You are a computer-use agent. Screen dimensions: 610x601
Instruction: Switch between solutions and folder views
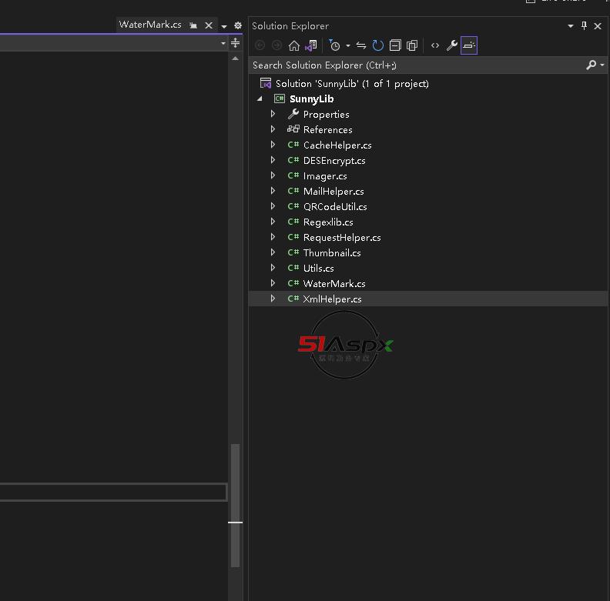(311, 45)
